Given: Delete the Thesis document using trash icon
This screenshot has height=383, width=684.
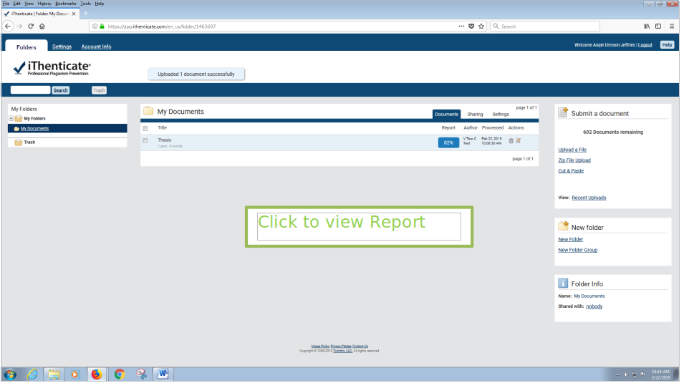Looking at the screenshot, I should tap(511, 140).
